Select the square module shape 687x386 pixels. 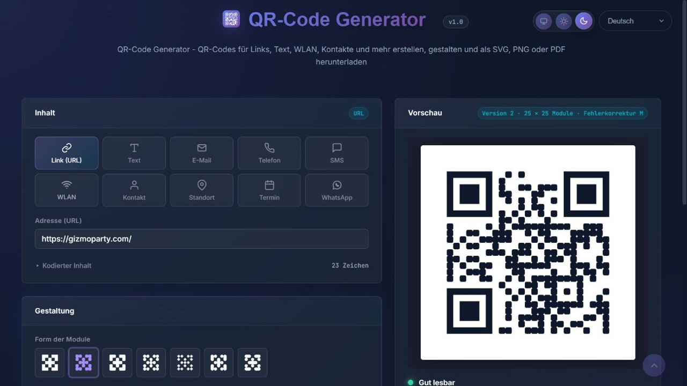(x=50, y=363)
